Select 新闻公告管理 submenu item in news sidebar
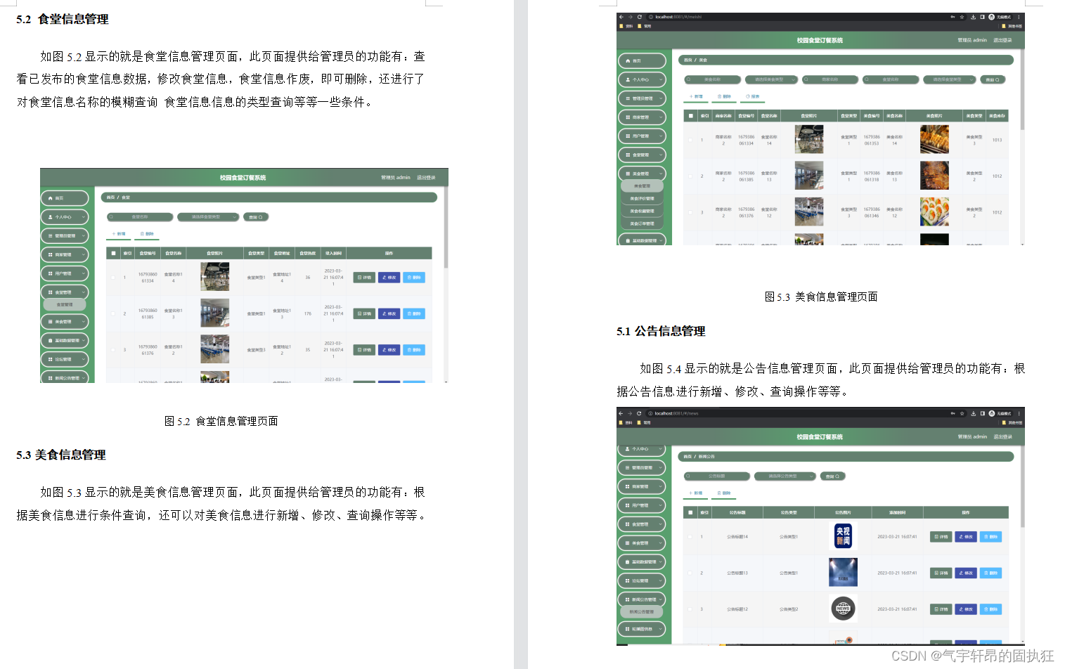Screen dimensions: 1065x669 point(642,612)
